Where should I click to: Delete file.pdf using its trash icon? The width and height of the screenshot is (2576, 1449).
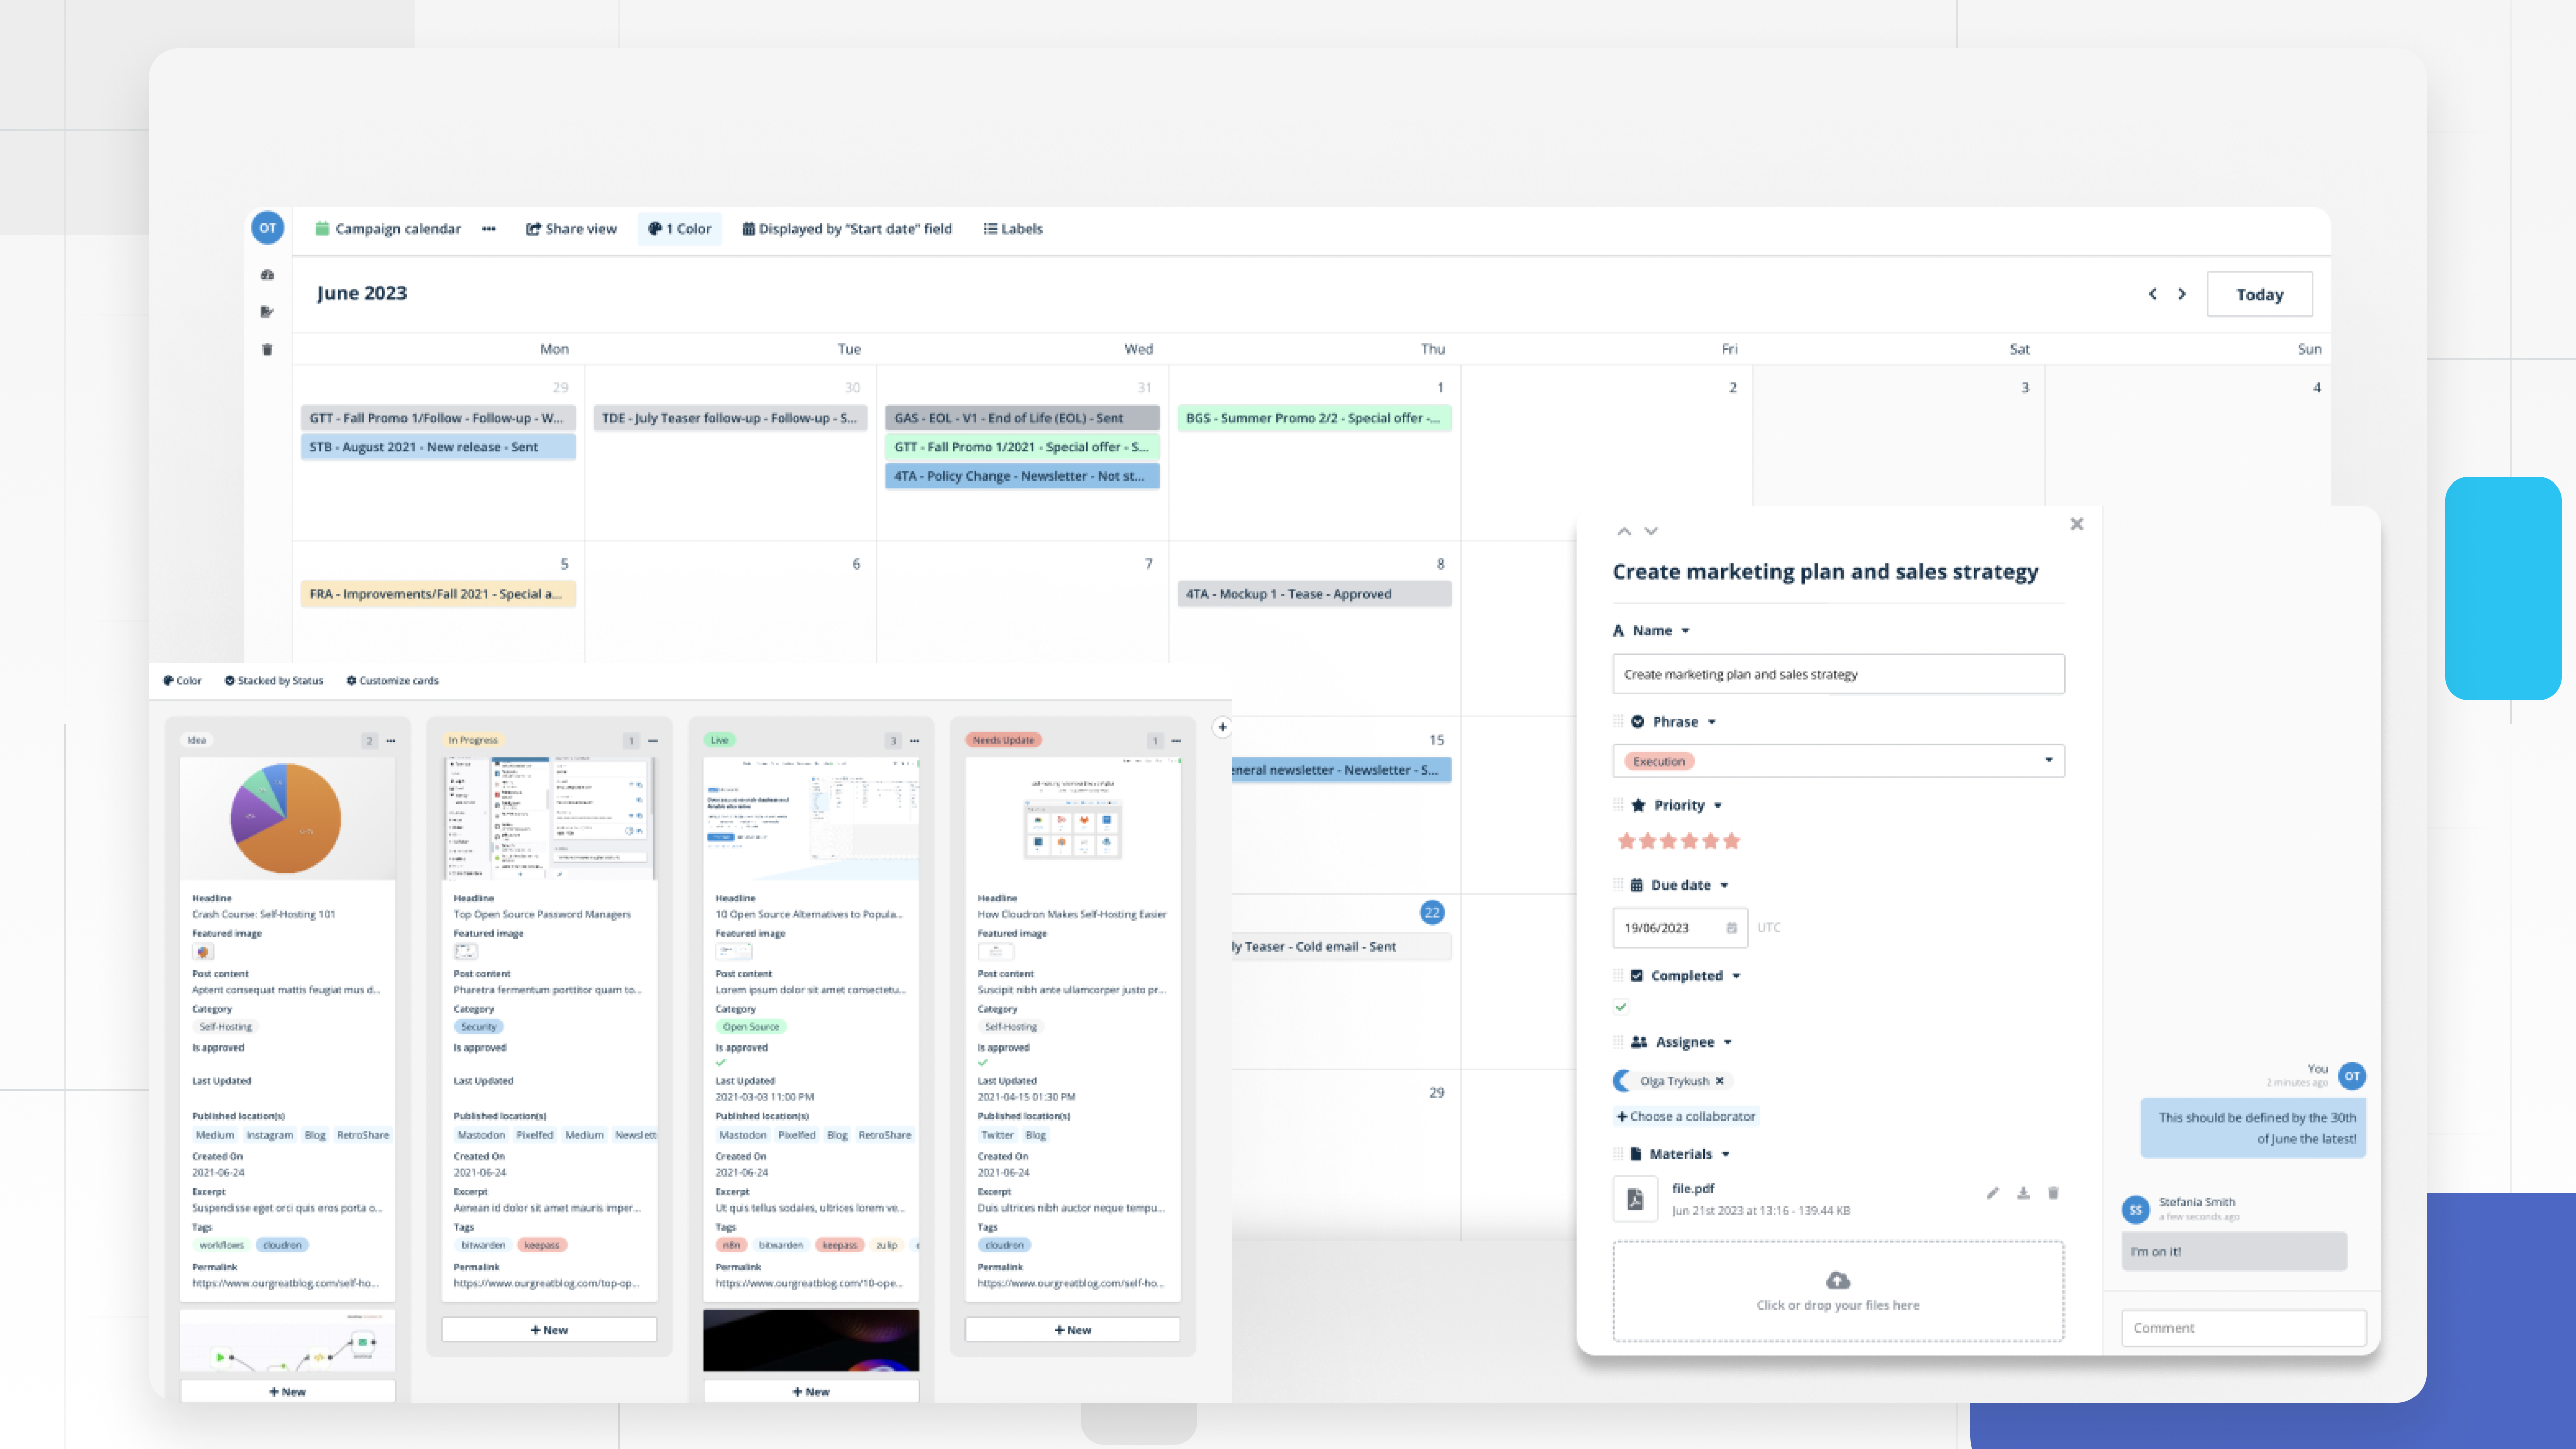pyautogui.click(x=2053, y=1193)
